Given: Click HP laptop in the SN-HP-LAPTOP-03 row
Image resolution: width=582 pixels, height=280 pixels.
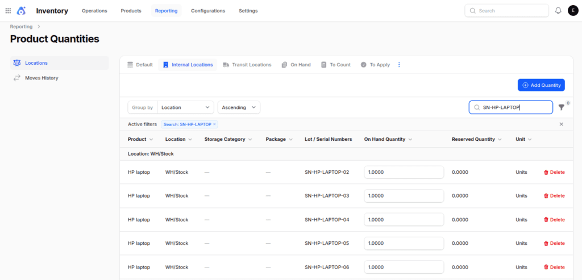Looking at the screenshot, I should 139,196.
